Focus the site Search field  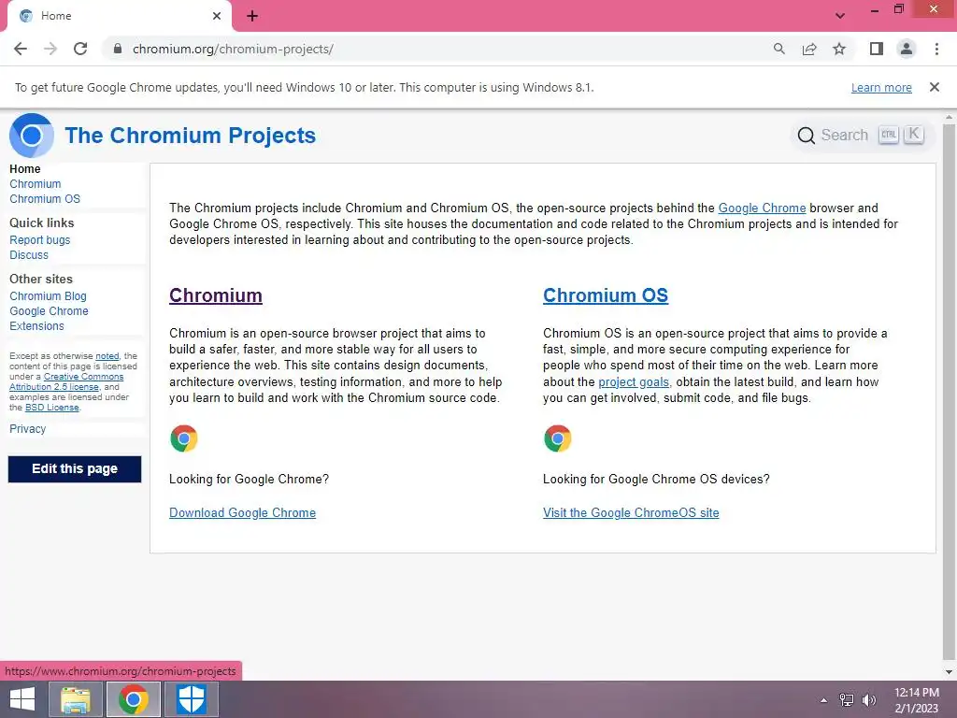click(862, 135)
